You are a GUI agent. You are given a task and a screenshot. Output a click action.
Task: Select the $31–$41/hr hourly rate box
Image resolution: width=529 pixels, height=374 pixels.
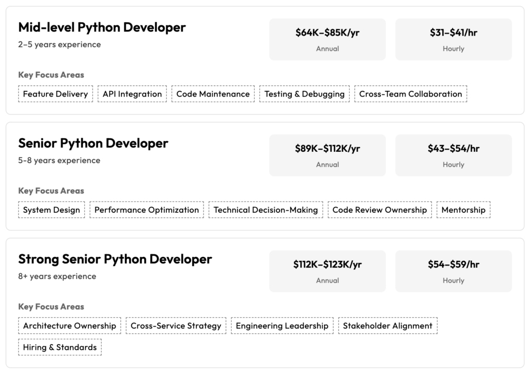point(454,39)
